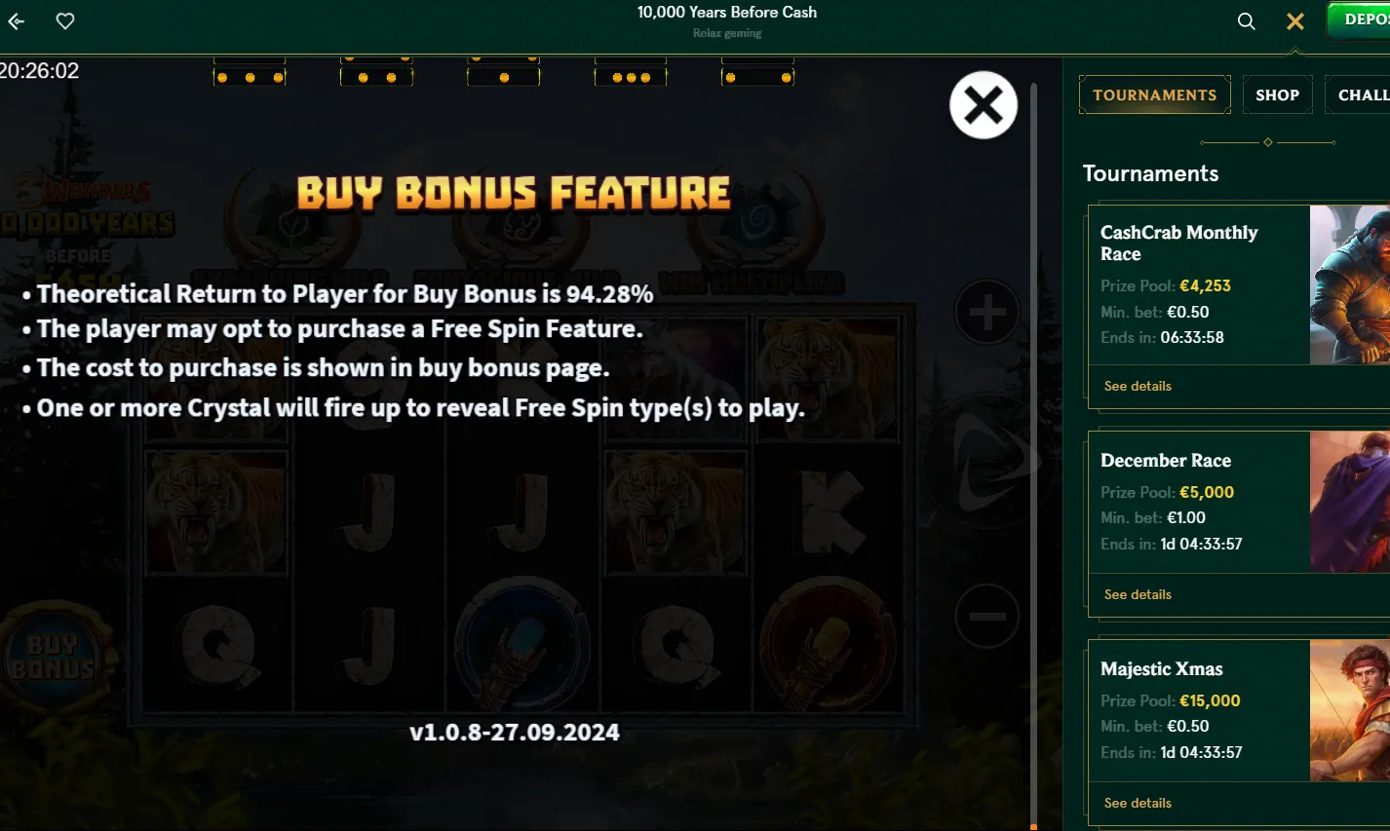Switch to the Shop tab
This screenshot has height=831, width=1390.
pos(1278,95)
